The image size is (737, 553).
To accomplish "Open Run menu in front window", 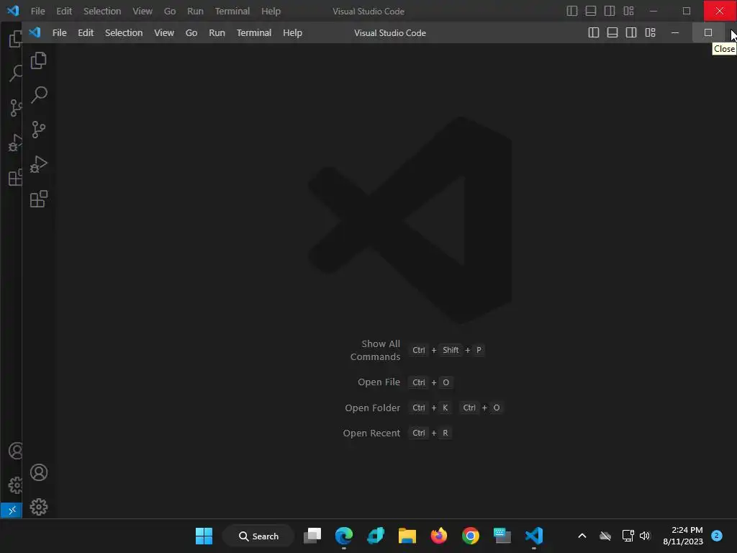I will point(217,33).
